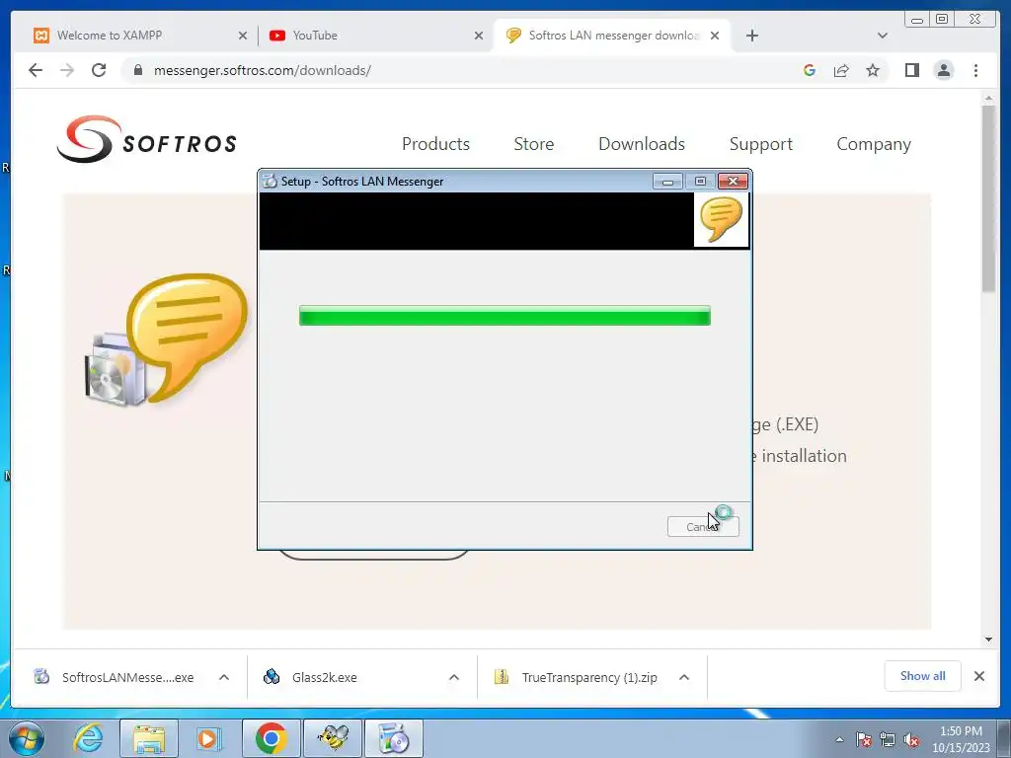Open the tab search dropdown arrow
Viewport: 1011px width, 758px height.
point(883,36)
